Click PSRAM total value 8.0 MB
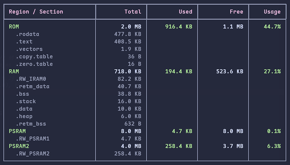Screen dimensions: 290x165 coord(131,131)
